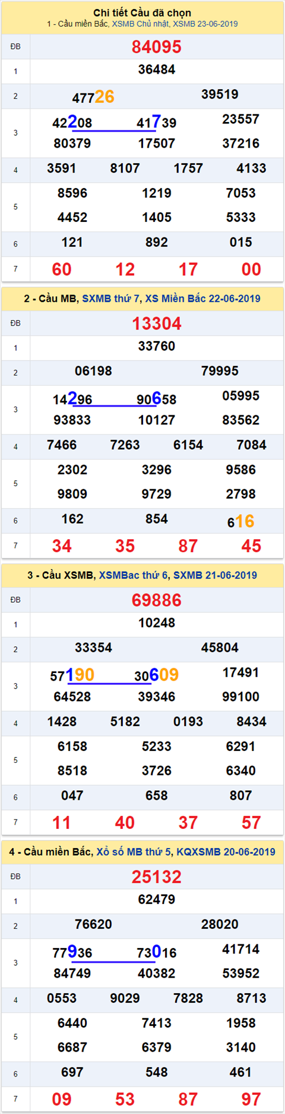Click red seventh prize number 11
Screen dimensions: 285x1114
(x=62, y=823)
